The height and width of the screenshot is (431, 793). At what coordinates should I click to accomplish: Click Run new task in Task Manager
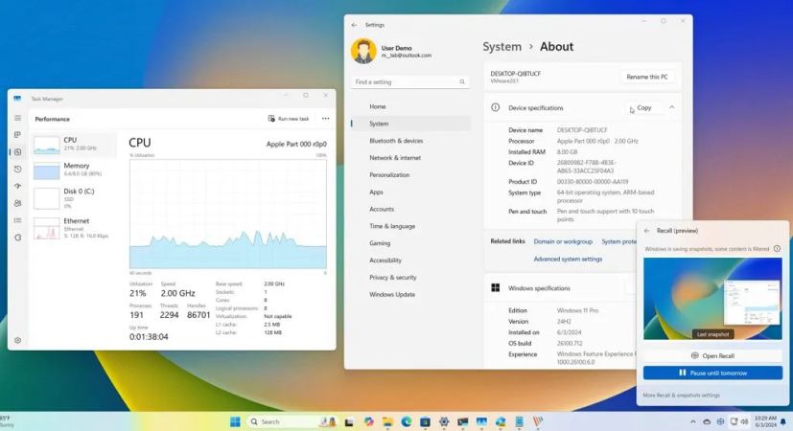289,119
